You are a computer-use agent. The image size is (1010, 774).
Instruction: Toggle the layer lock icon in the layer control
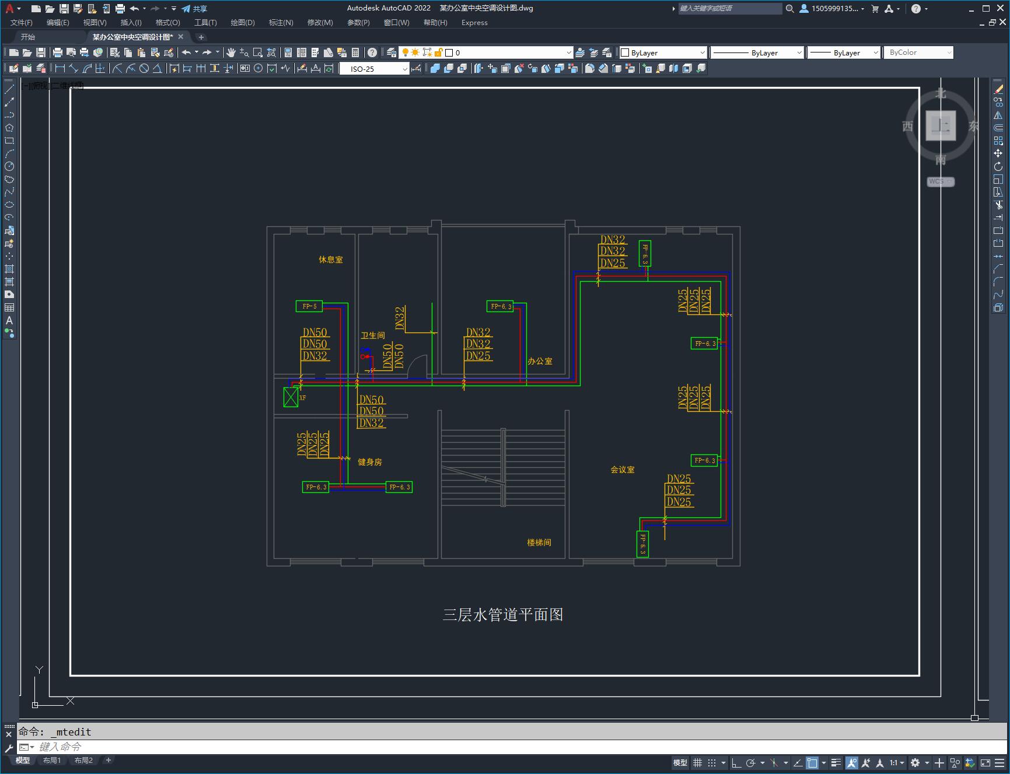[439, 52]
